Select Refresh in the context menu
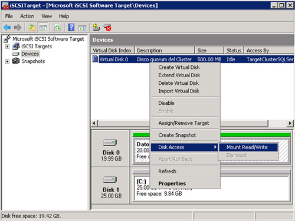The width and height of the screenshot is (295, 221). pos(185,171)
